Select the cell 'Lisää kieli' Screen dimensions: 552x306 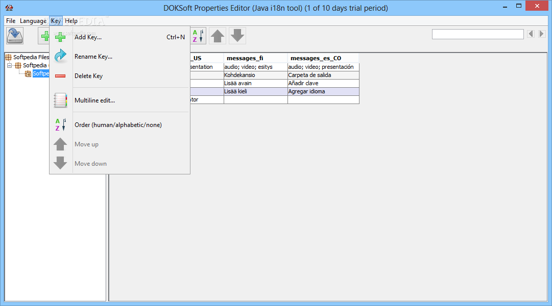(x=256, y=91)
